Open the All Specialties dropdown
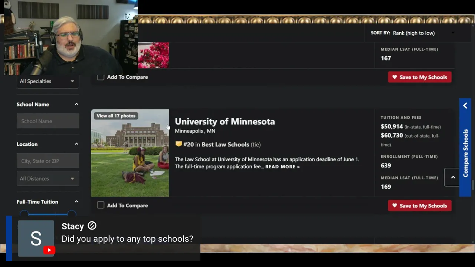Image resolution: width=475 pixels, height=267 pixels. click(x=47, y=81)
